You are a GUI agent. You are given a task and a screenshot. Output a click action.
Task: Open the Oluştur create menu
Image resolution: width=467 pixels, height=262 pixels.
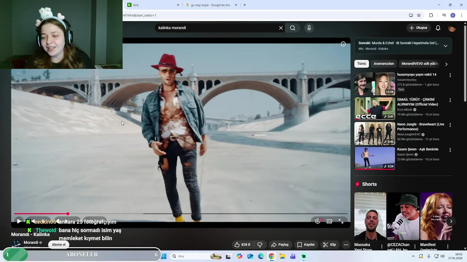point(418,28)
